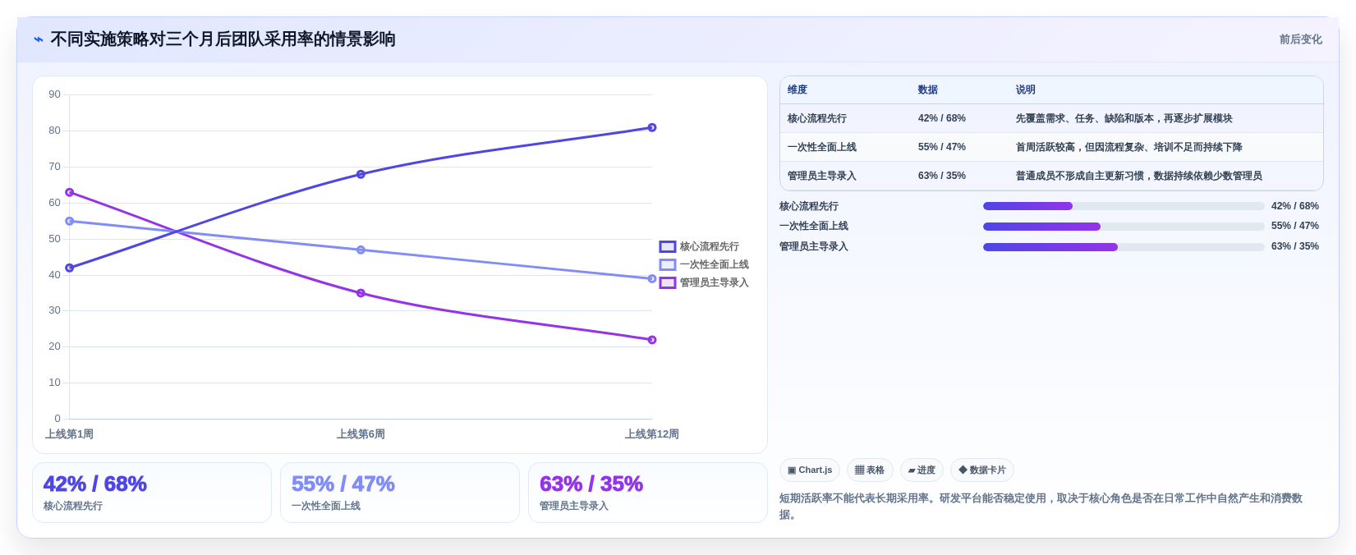The height and width of the screenshot is (555, 1356).
Task: Click 一次性全面上线 data point at 上线第6周
Action: coord(361,250)
